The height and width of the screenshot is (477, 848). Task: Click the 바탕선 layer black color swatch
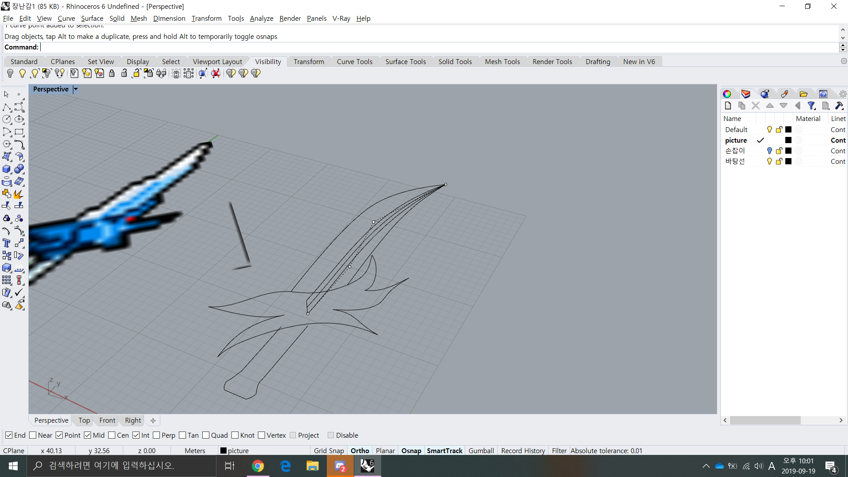[x=788, y=161]
